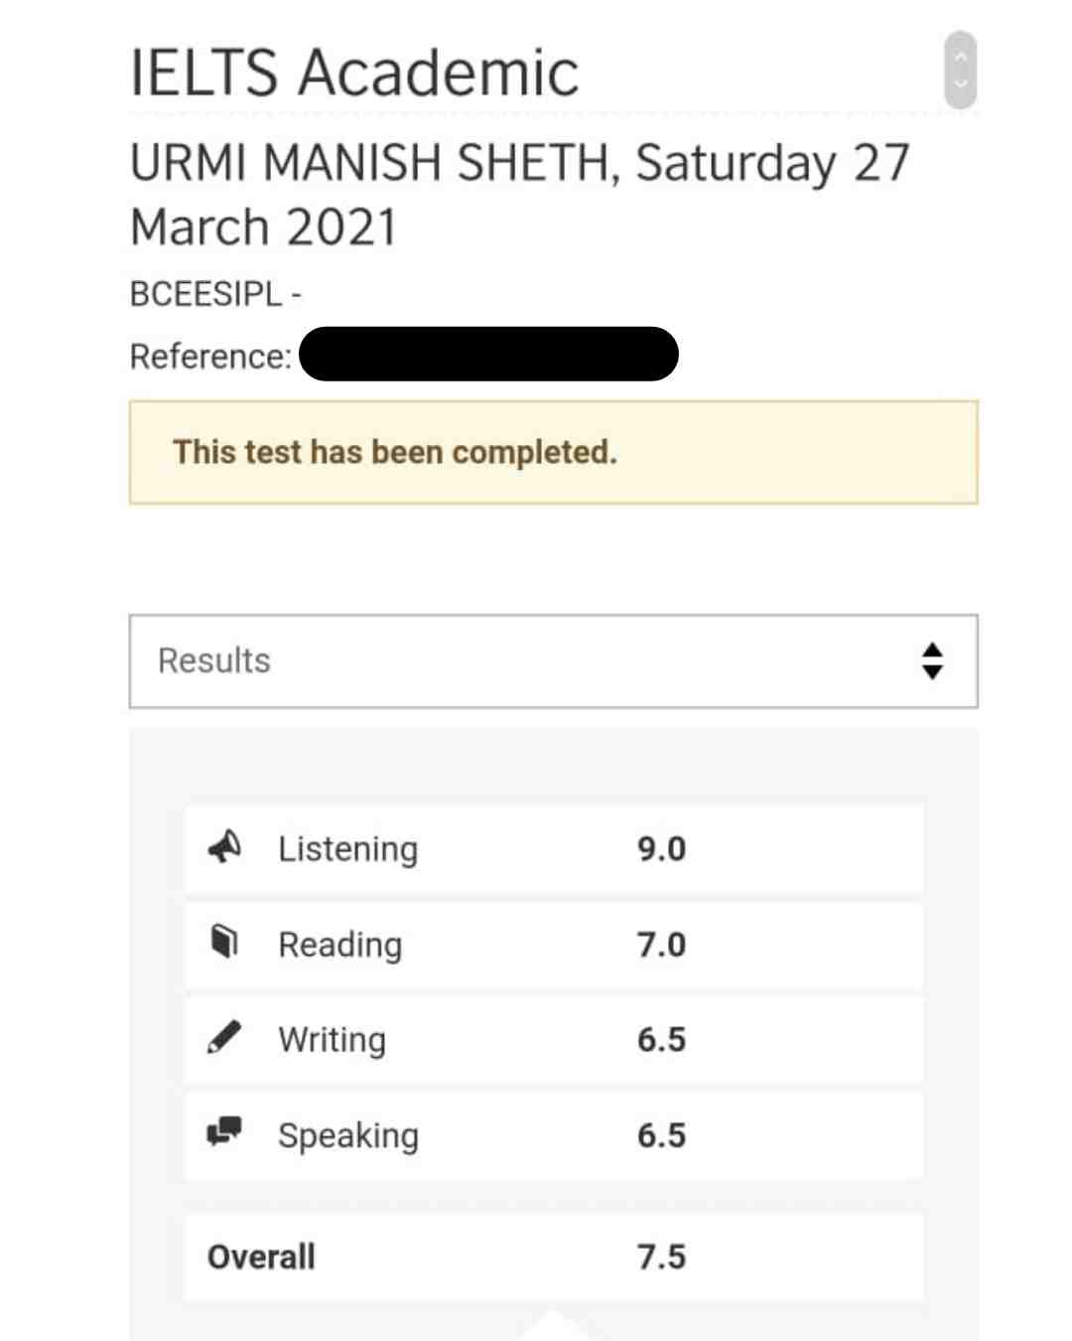Click the Writing pencil icon
This screenshot has height=1341, width=1072.
point(224,1036)
